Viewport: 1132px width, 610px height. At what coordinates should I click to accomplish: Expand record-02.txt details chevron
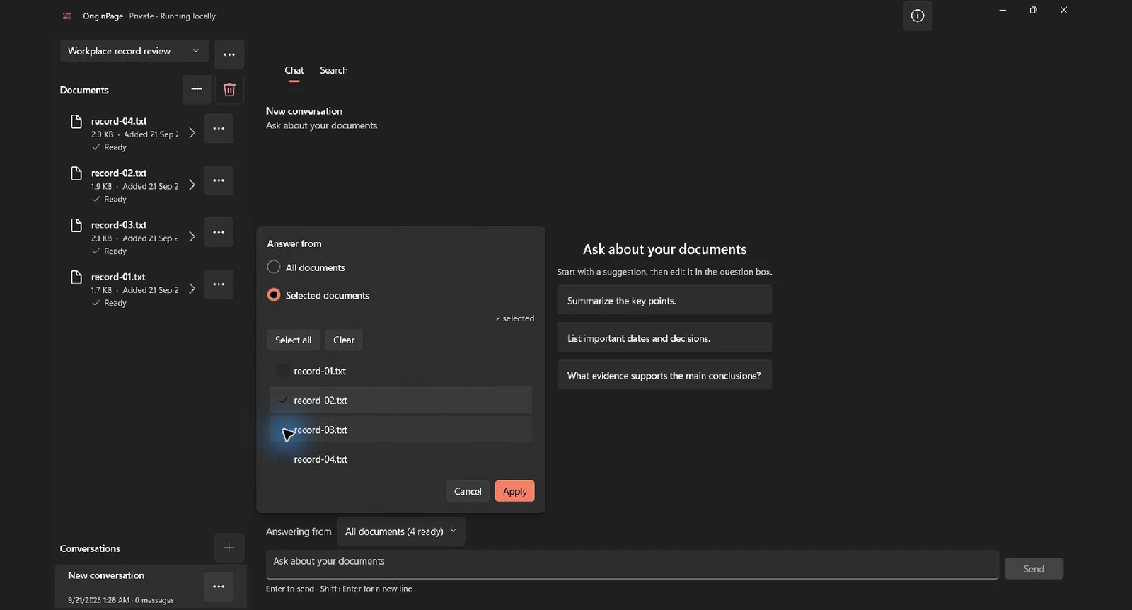click(192, 185)
